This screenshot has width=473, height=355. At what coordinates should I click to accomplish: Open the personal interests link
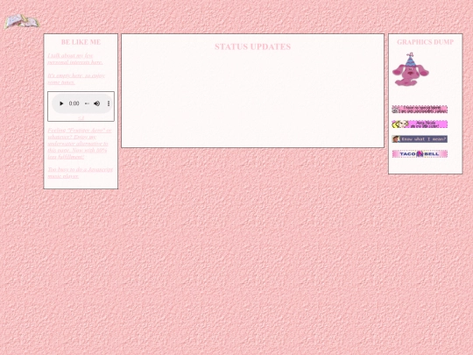74,59
